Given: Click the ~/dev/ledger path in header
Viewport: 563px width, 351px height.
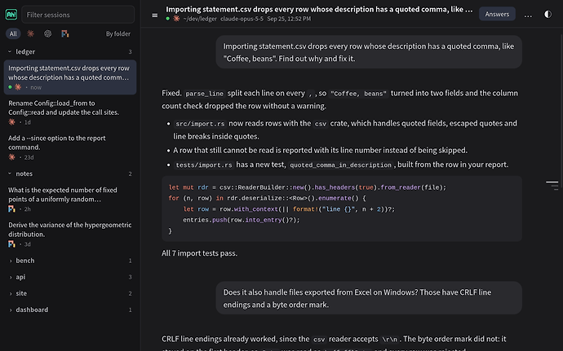Looking at the screenshot, I should [200, 19].
